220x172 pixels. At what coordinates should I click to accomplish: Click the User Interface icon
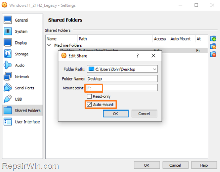point(7,121)
